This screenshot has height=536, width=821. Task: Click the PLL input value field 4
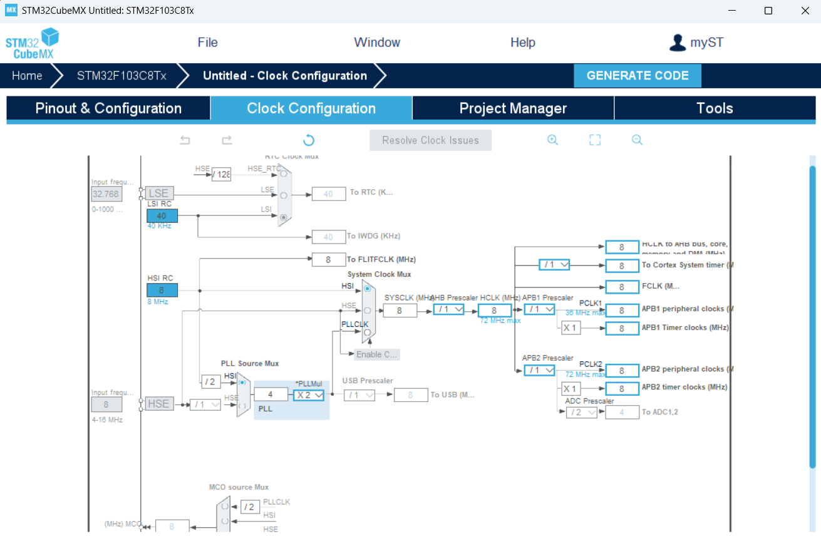pyautogui.click(x=271, y=394)
